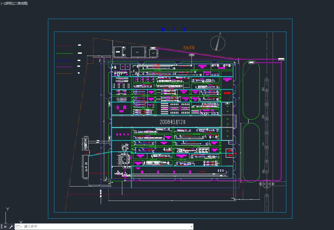Select the blue title text above the plan
This screenshot has height=230, width=334.
coord(168,30)
